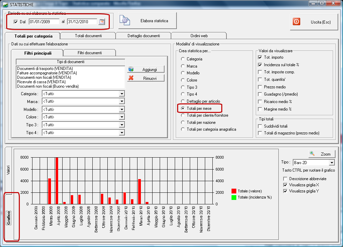This screenshot has width=343, height=247.
Task: Open the calendar date picker icon
Action: pyautogui.click(x=102, y=21)
